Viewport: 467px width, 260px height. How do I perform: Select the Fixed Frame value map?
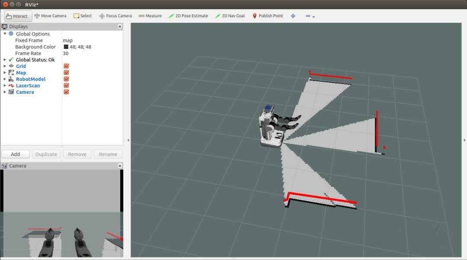[x=67, y=41]
